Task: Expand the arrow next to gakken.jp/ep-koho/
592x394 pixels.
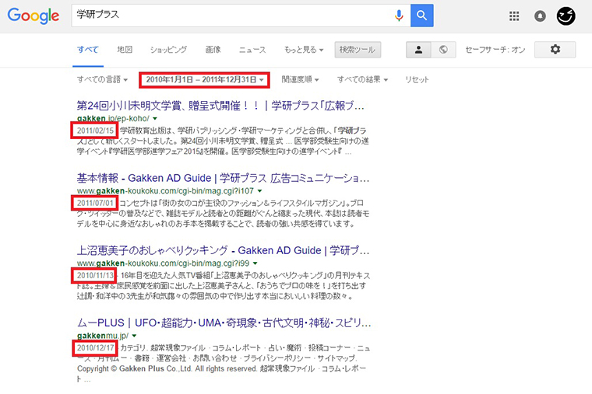Action: (155, 119)
